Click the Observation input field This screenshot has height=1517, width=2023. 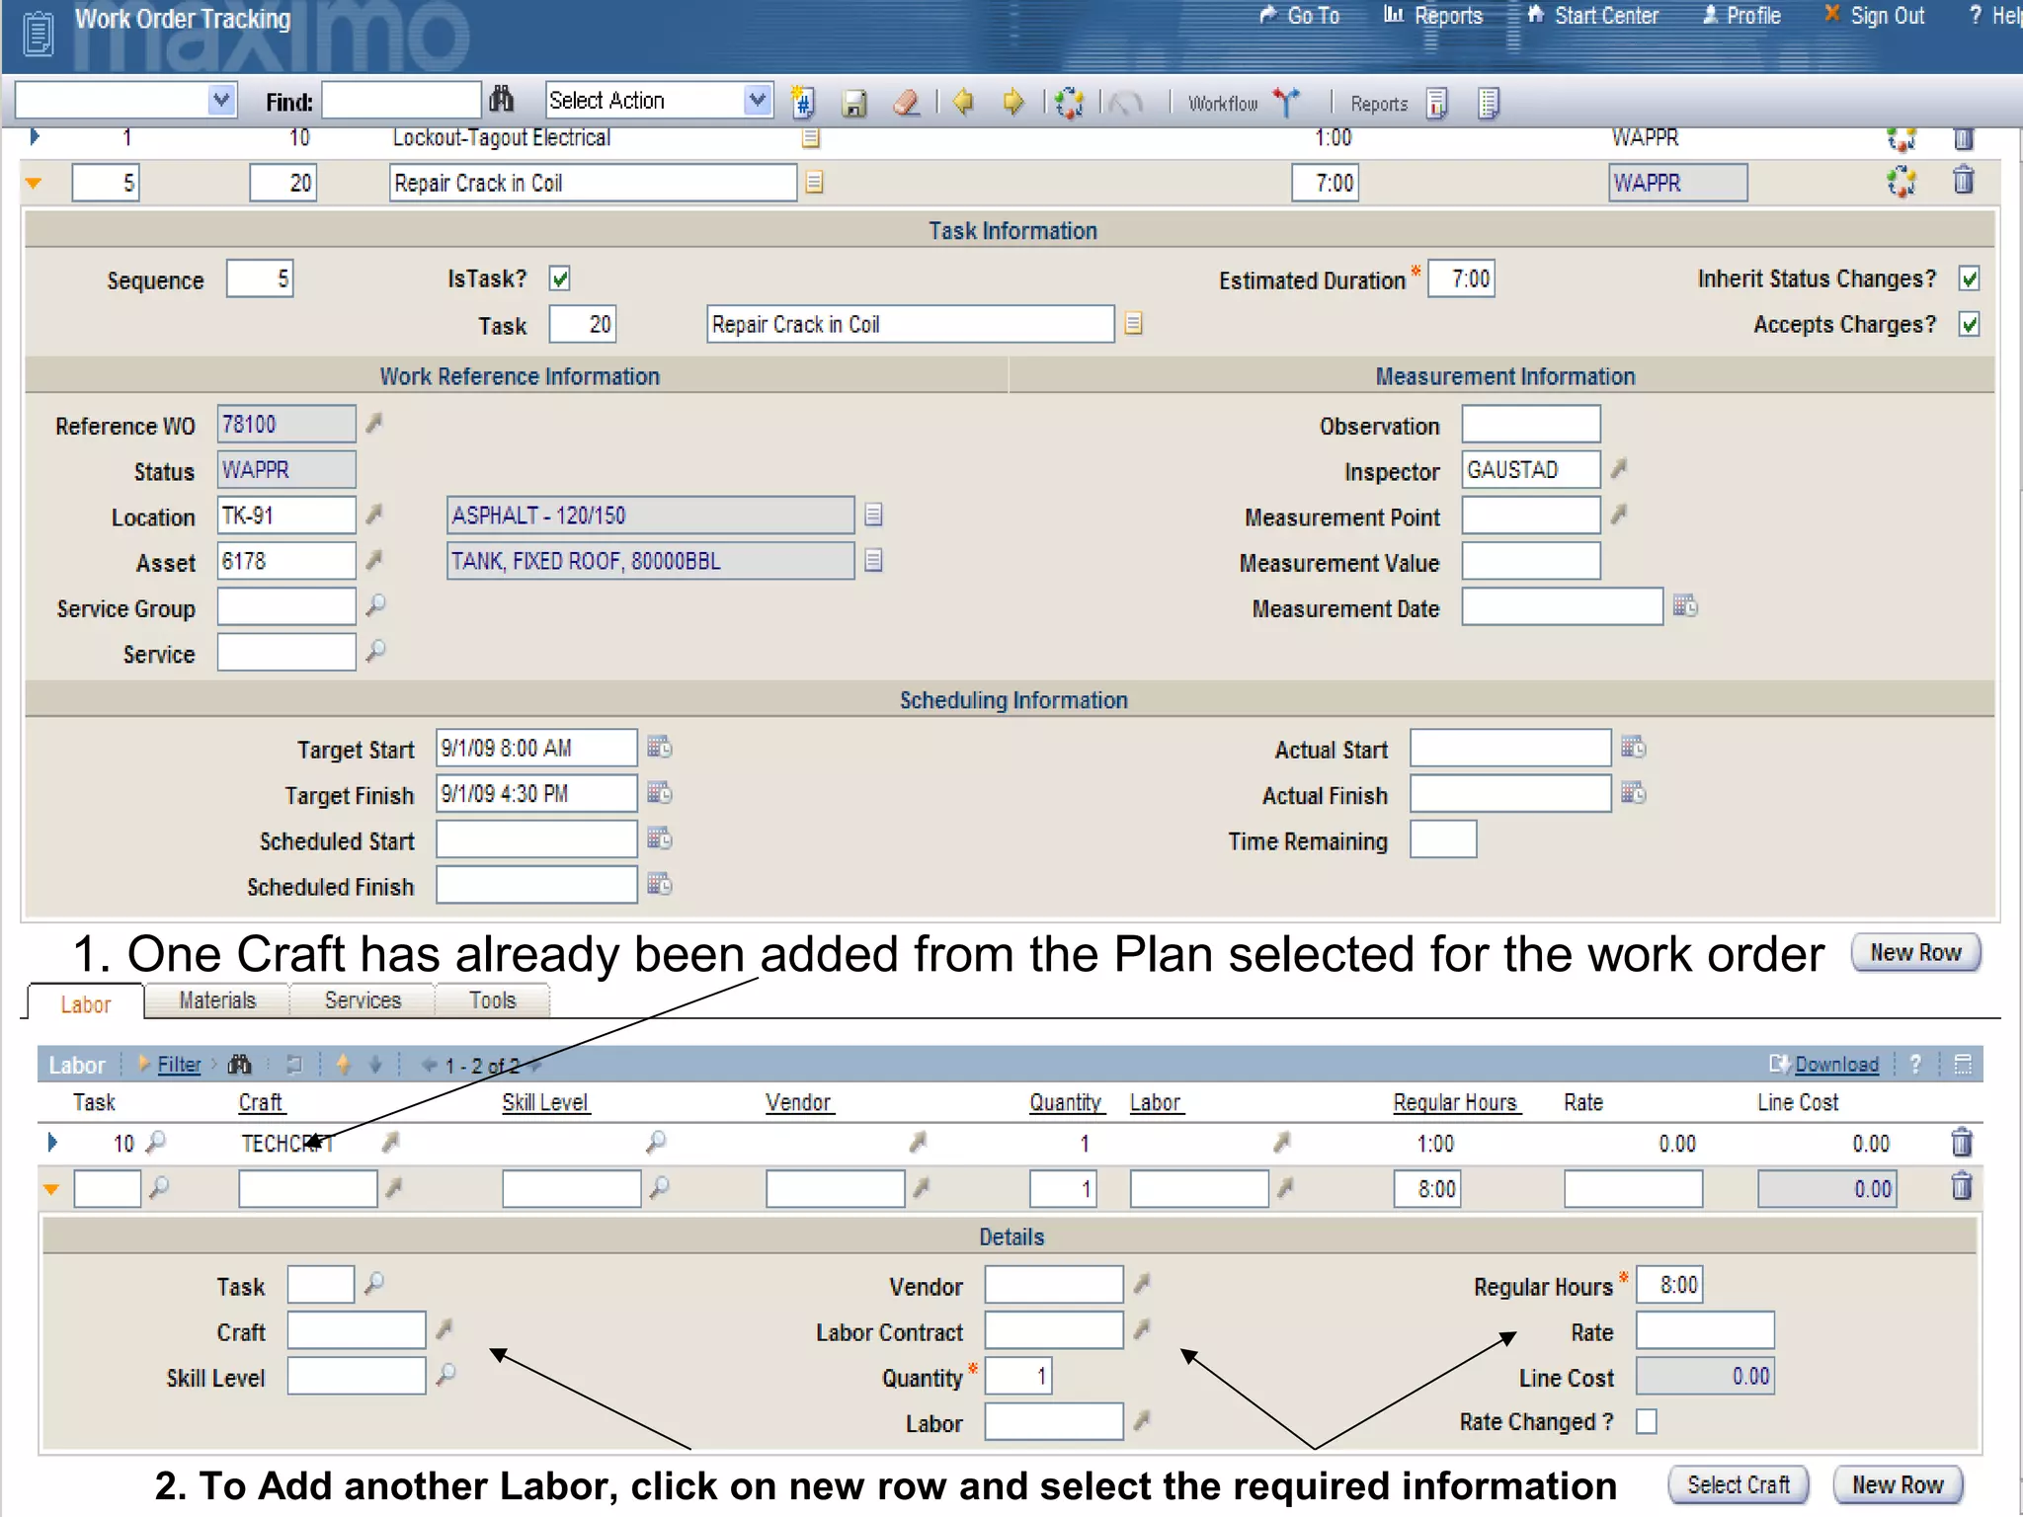click(1531, 424)
